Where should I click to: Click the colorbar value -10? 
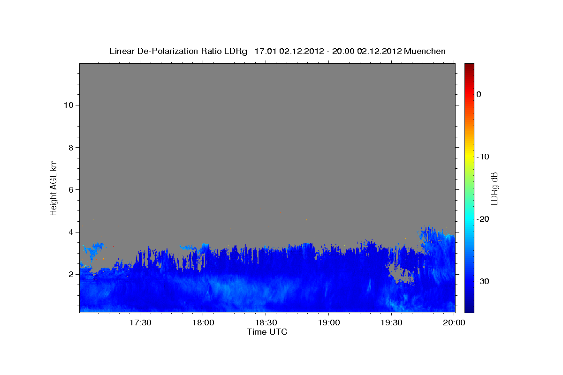pos(483,157)
